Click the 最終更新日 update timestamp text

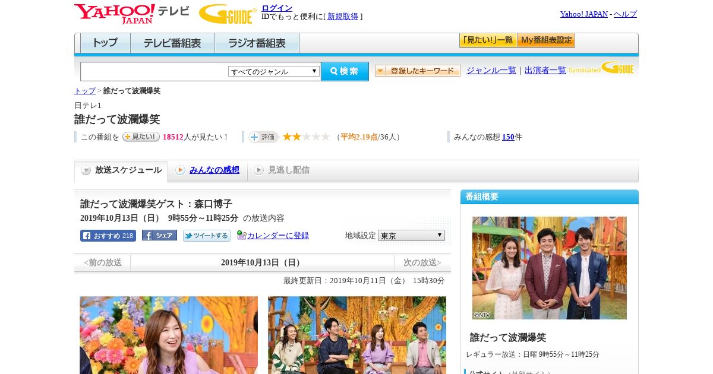tap(364, 281)
